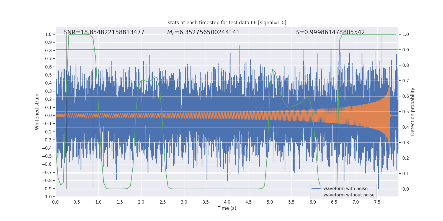The width and height of the screenshot is (443, 221).
Task: Click the 'Detection probability' right axis label
Action: pyautogui.click(x=413, y=112)
